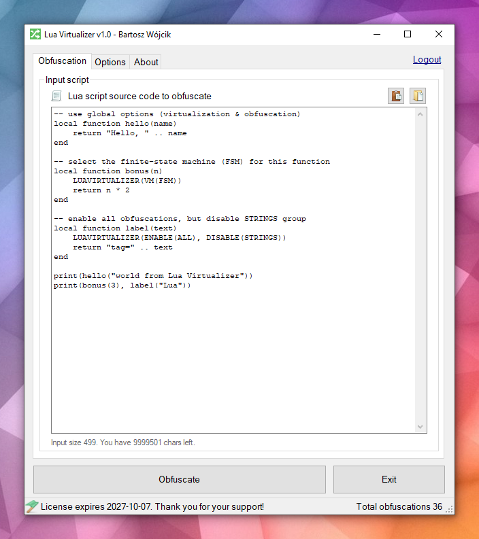Click the scroll down arrow of script editor
This screenshot has width=479, height=539.
[420, 427]
